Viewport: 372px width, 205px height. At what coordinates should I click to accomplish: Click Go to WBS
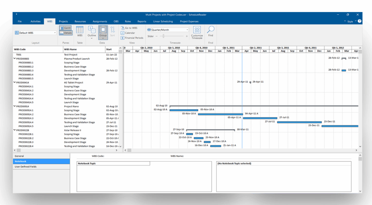point(129,28)
